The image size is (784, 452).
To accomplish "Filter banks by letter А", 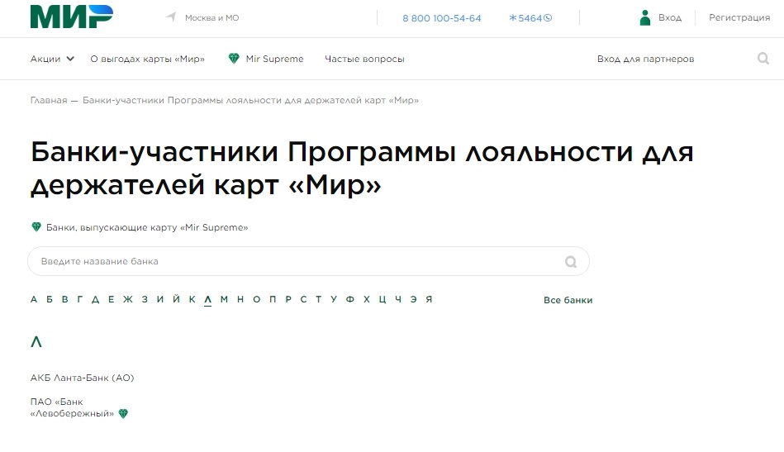I will pos(34,299).
